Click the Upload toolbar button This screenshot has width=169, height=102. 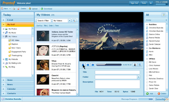(33, 9)
